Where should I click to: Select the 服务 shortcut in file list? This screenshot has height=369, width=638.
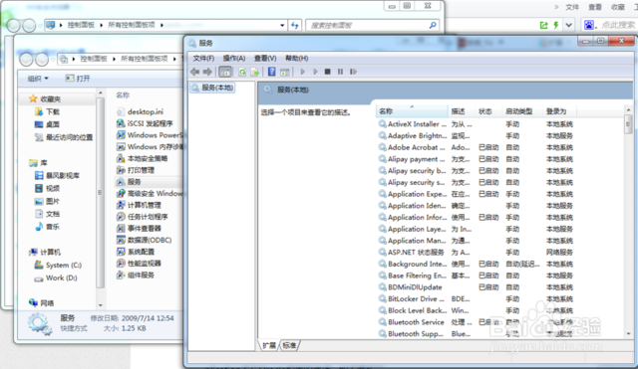[129, 182]
